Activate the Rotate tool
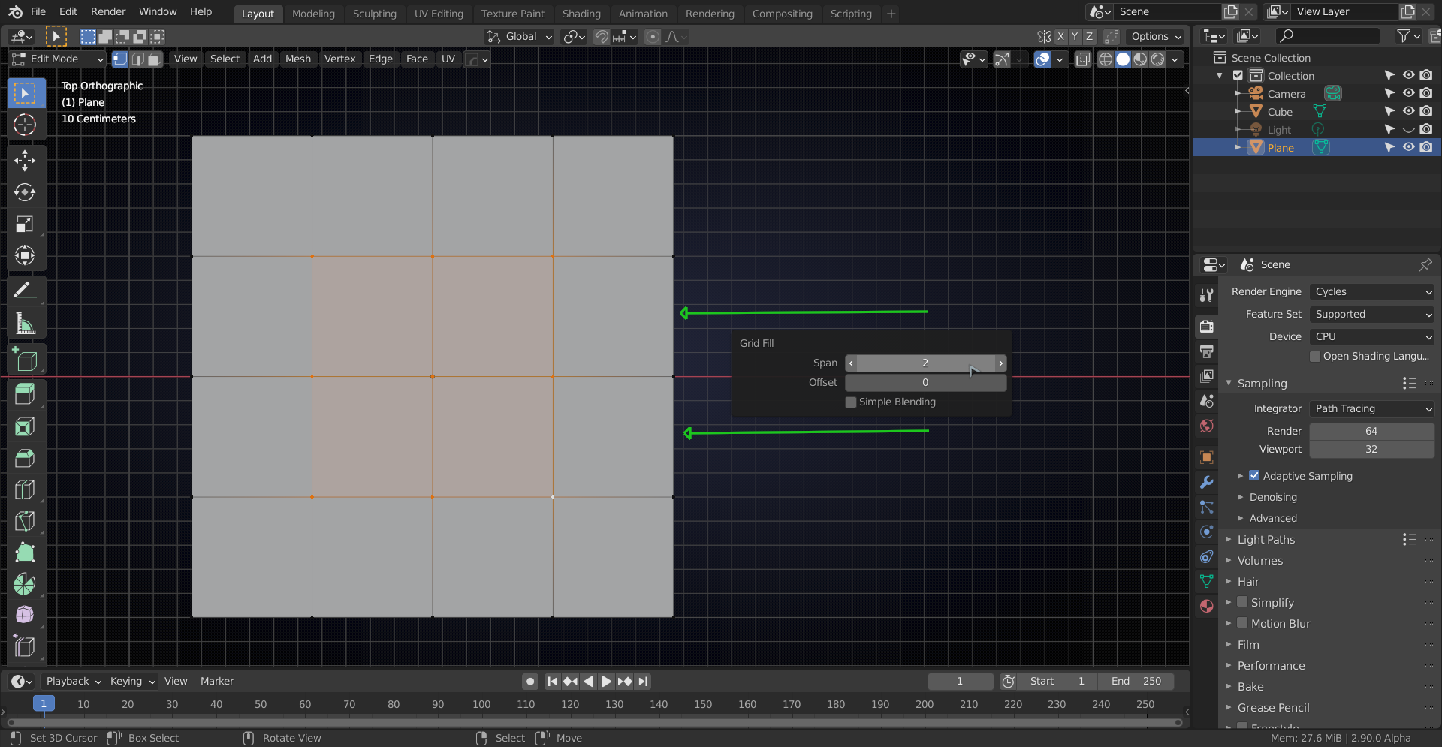 point(25,192)
